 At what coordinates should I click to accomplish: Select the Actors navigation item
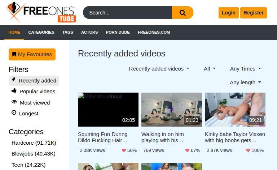pos(89,32)
